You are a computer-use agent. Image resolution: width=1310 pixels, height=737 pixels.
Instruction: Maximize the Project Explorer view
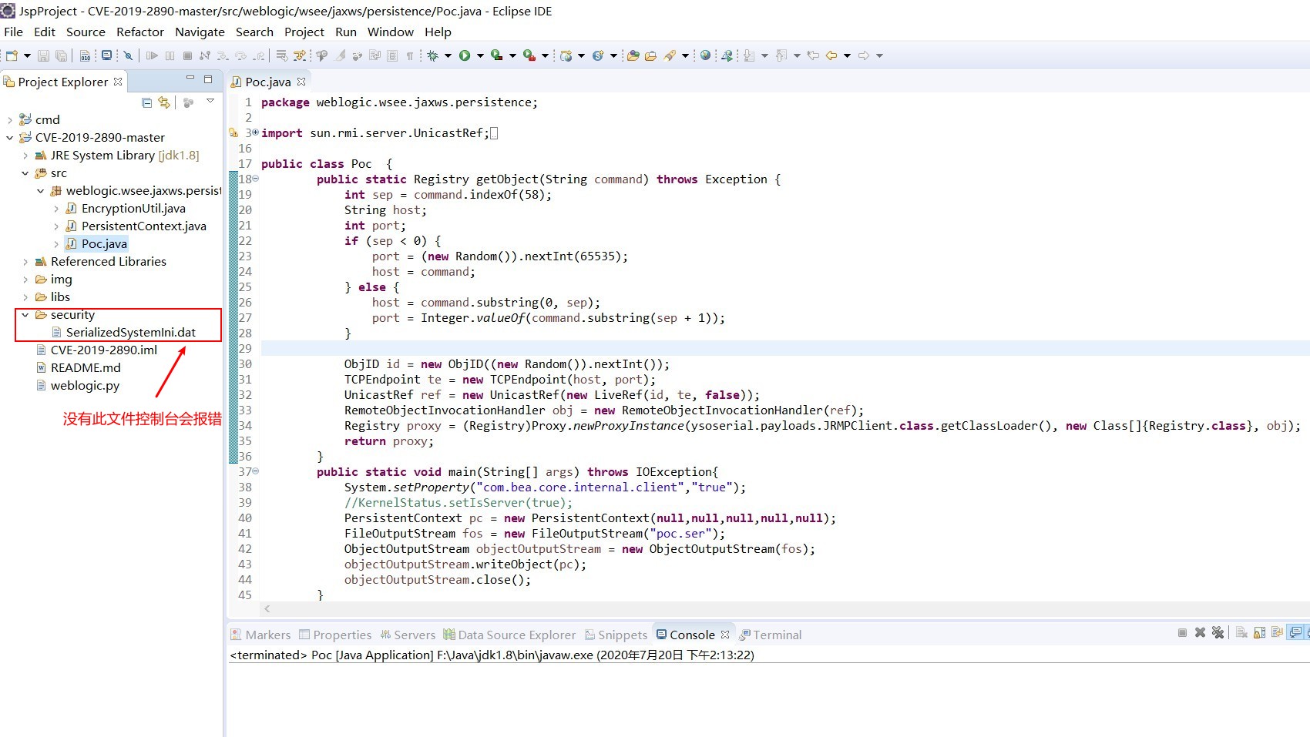[x=208, y=79]
